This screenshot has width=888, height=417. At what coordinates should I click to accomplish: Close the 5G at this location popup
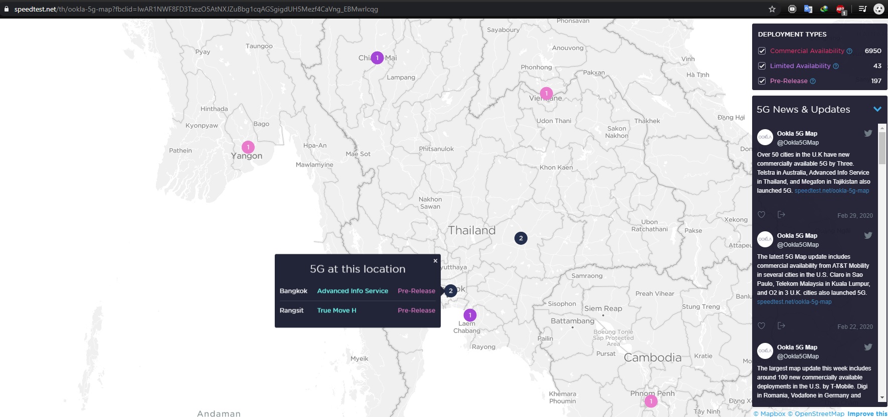point(435,261)
